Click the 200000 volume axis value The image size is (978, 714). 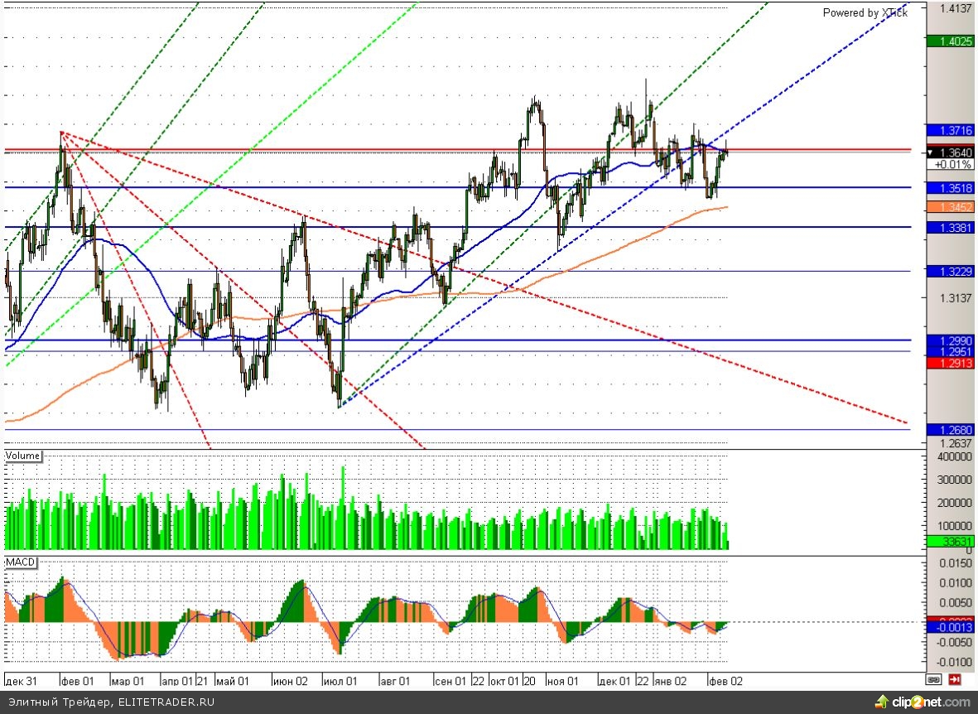click(954, 503)
